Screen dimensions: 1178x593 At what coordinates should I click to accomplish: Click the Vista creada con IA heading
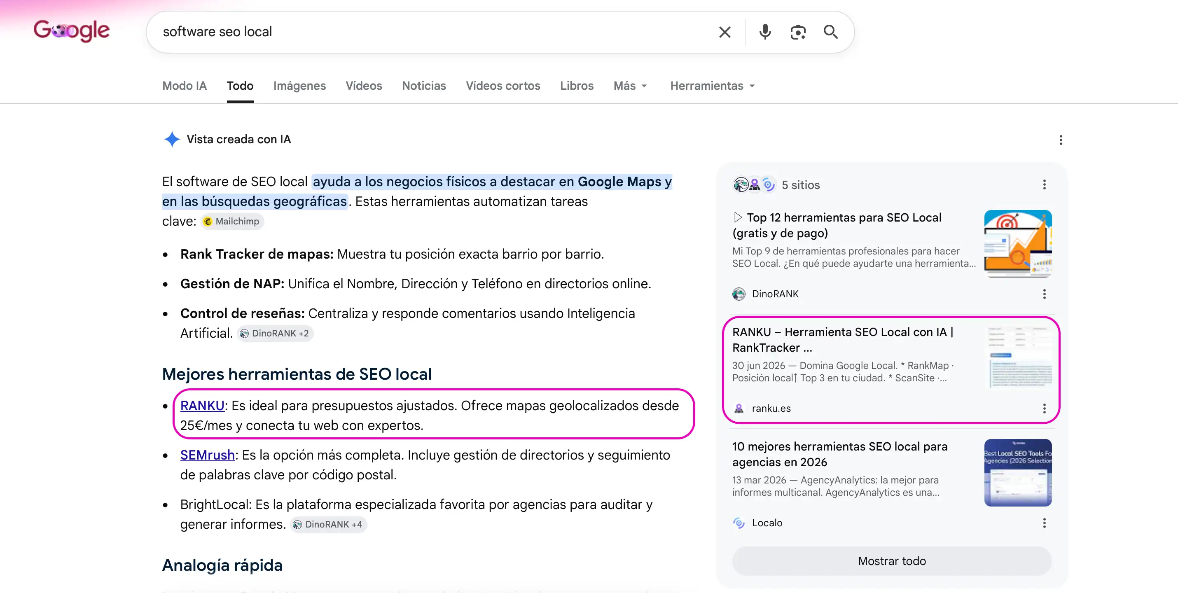239,139
